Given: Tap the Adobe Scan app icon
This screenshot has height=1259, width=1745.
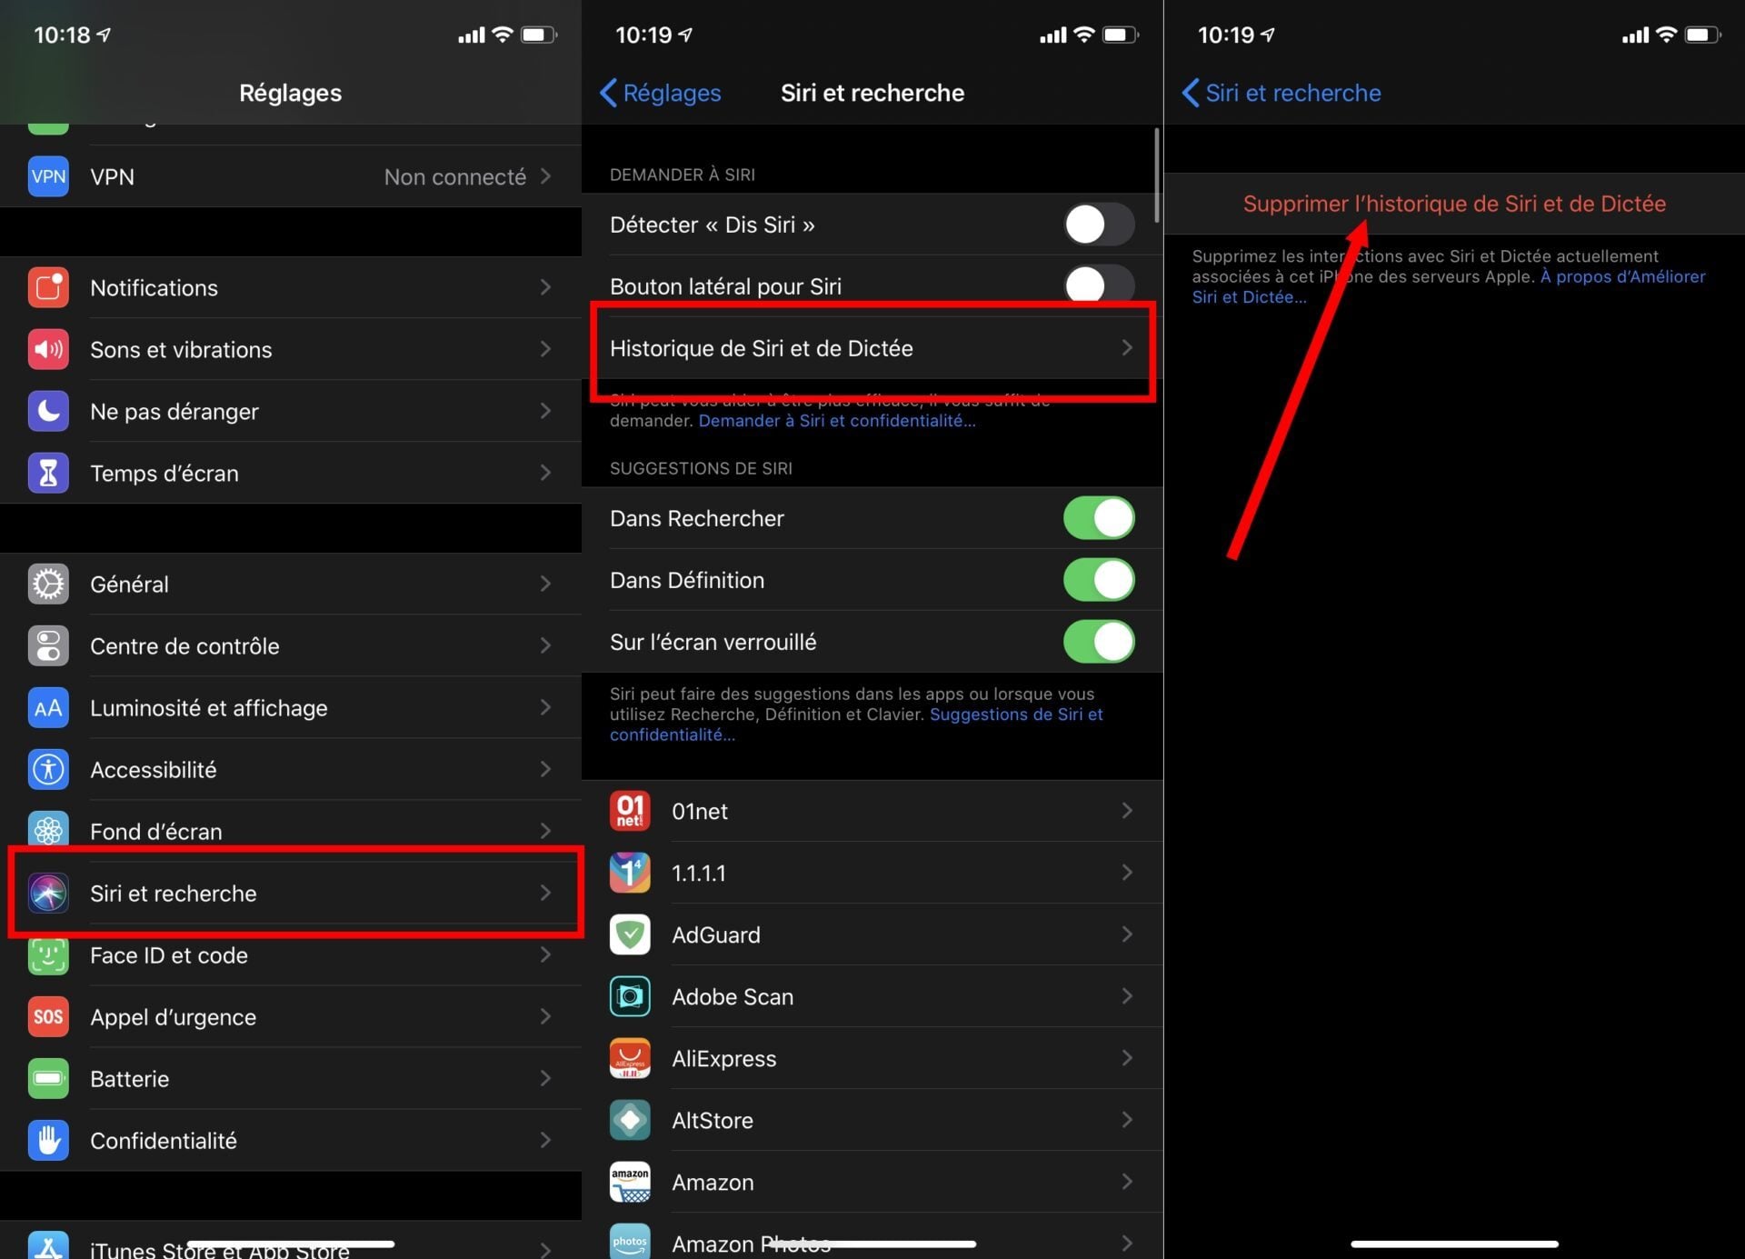Looking at the screenshot, I should tap(630, 996).
